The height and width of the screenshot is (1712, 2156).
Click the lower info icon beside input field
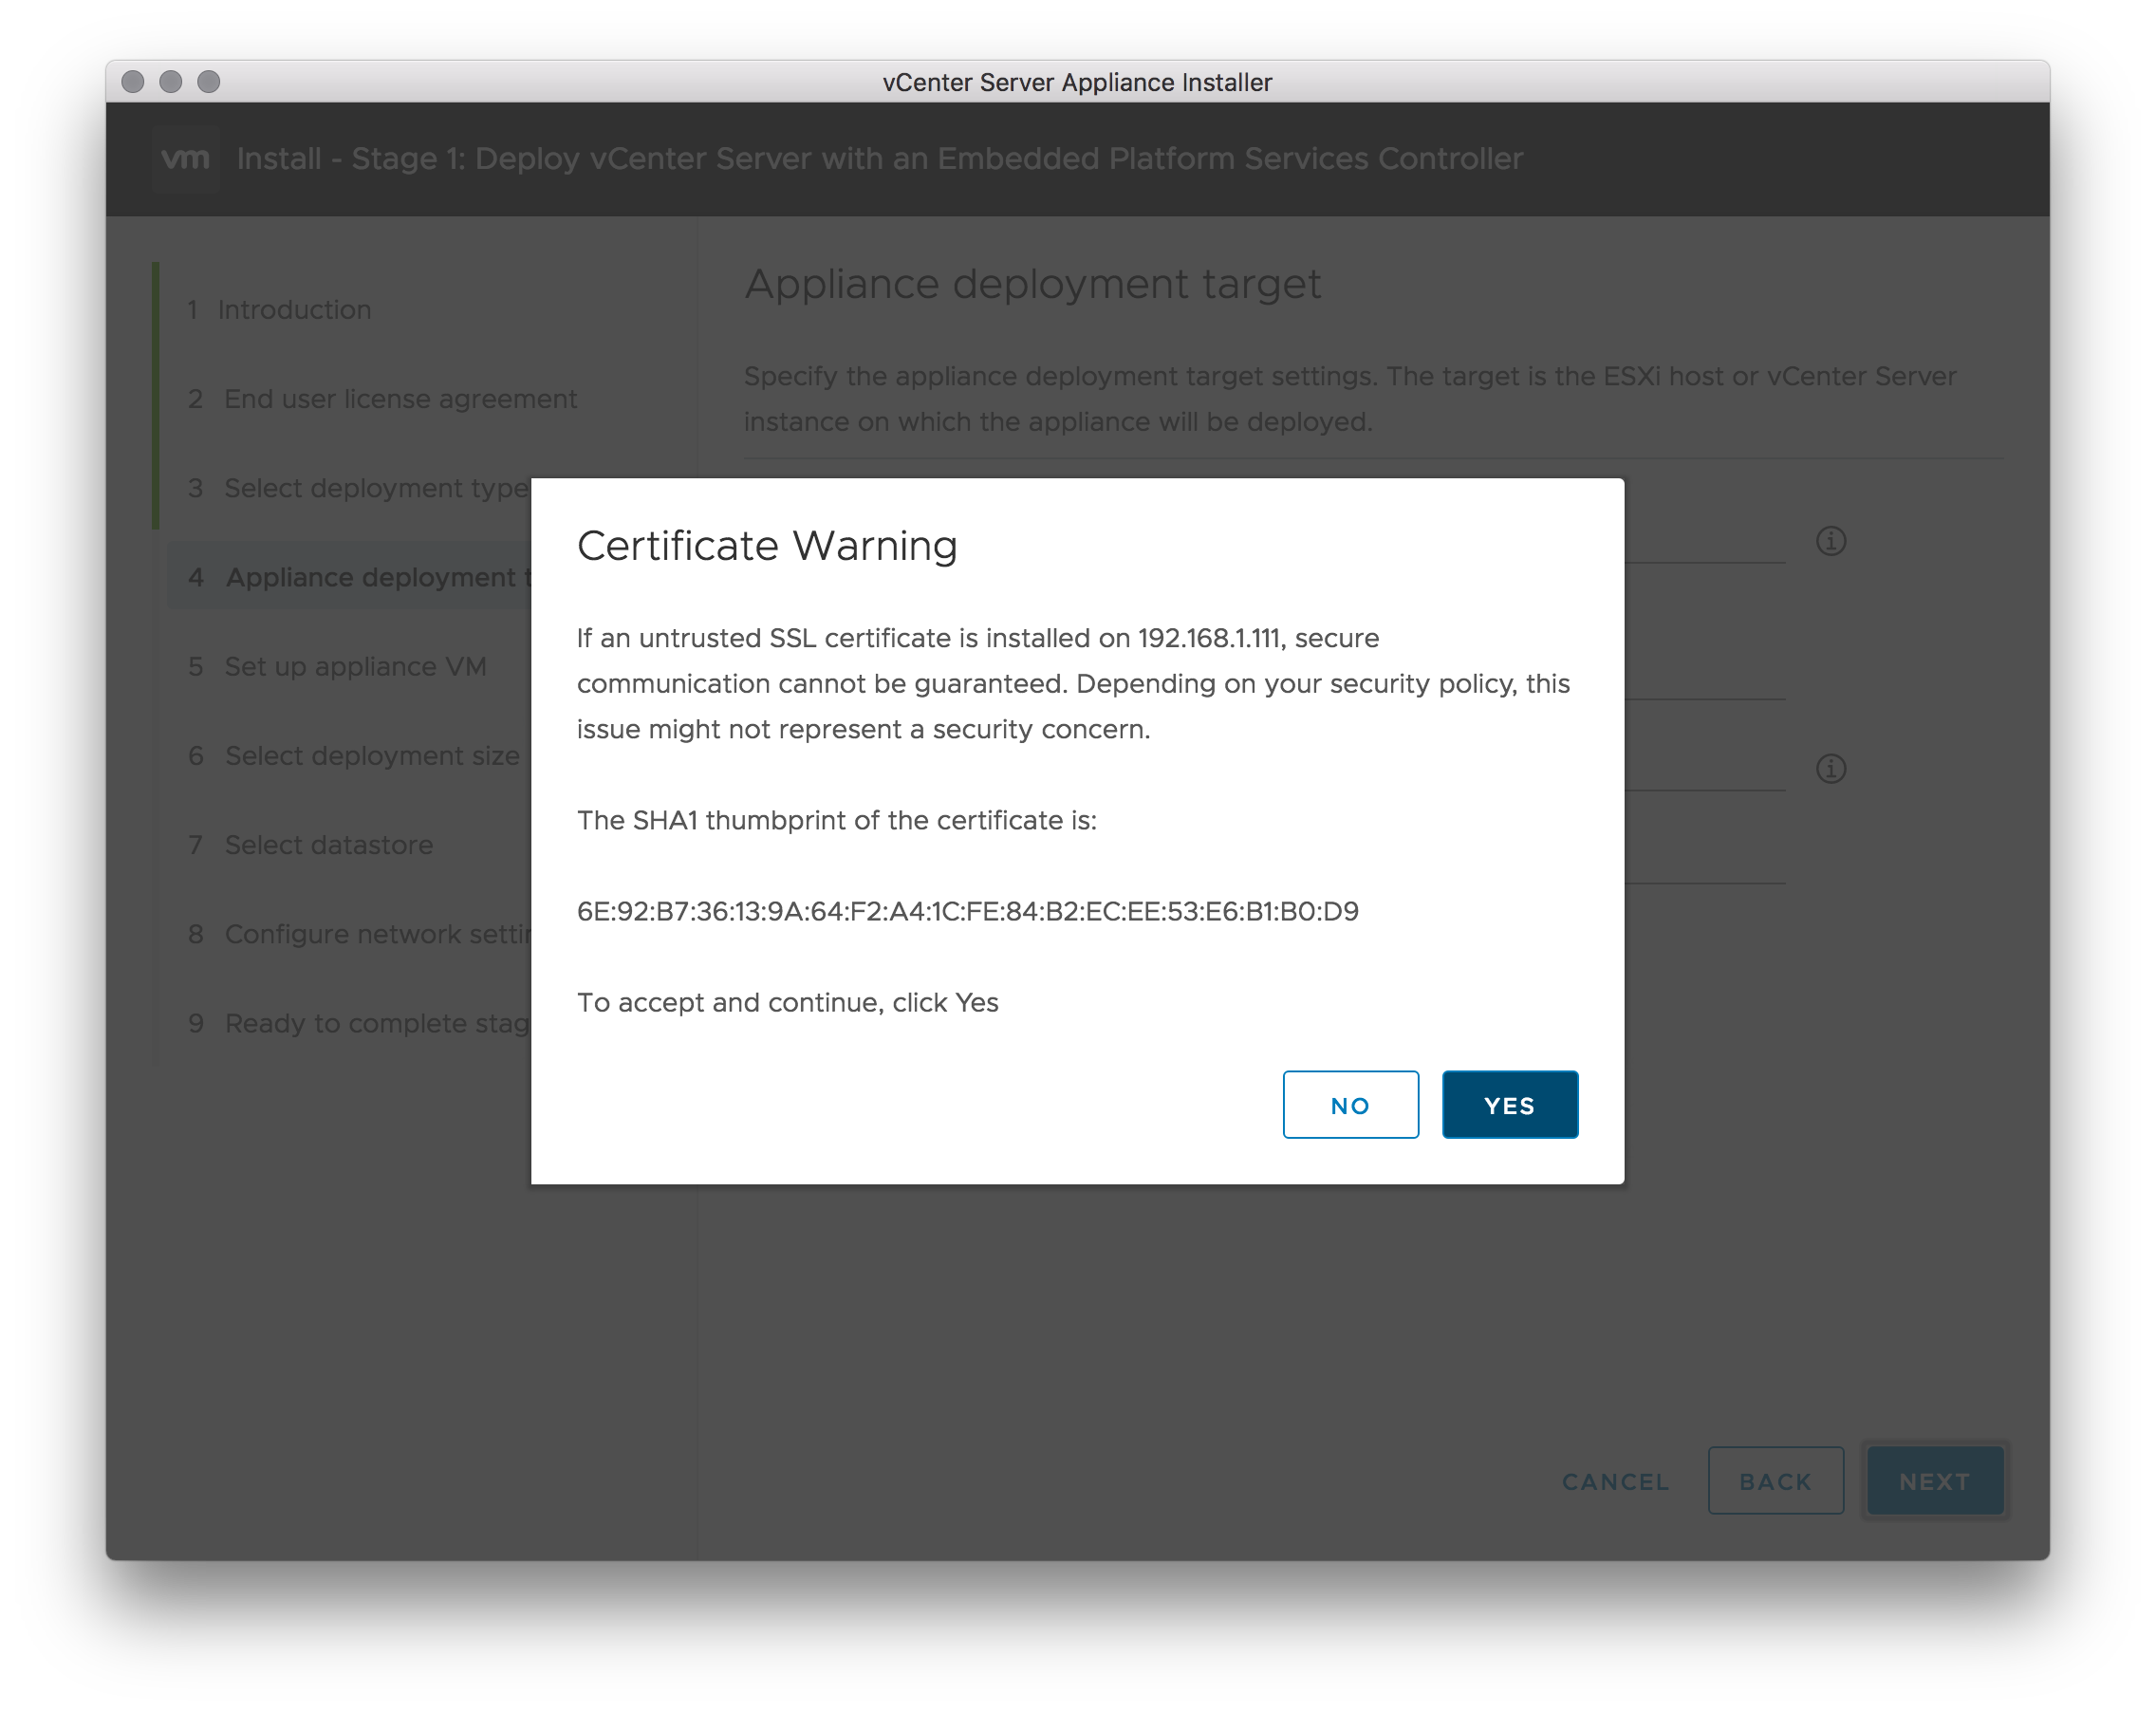[1830, 768]
